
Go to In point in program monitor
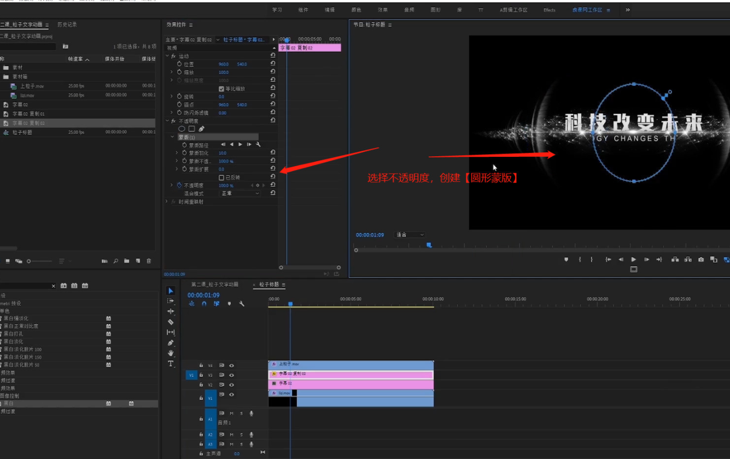pyautogui.click(x=608, y=260)
